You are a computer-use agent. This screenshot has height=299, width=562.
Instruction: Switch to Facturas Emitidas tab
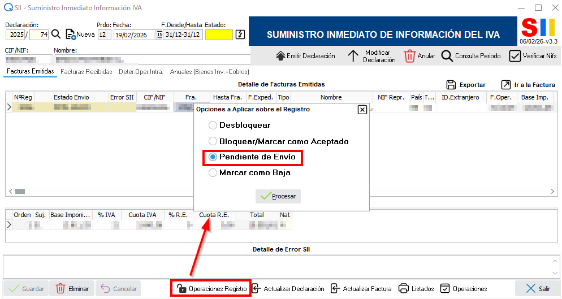point(30,71)
